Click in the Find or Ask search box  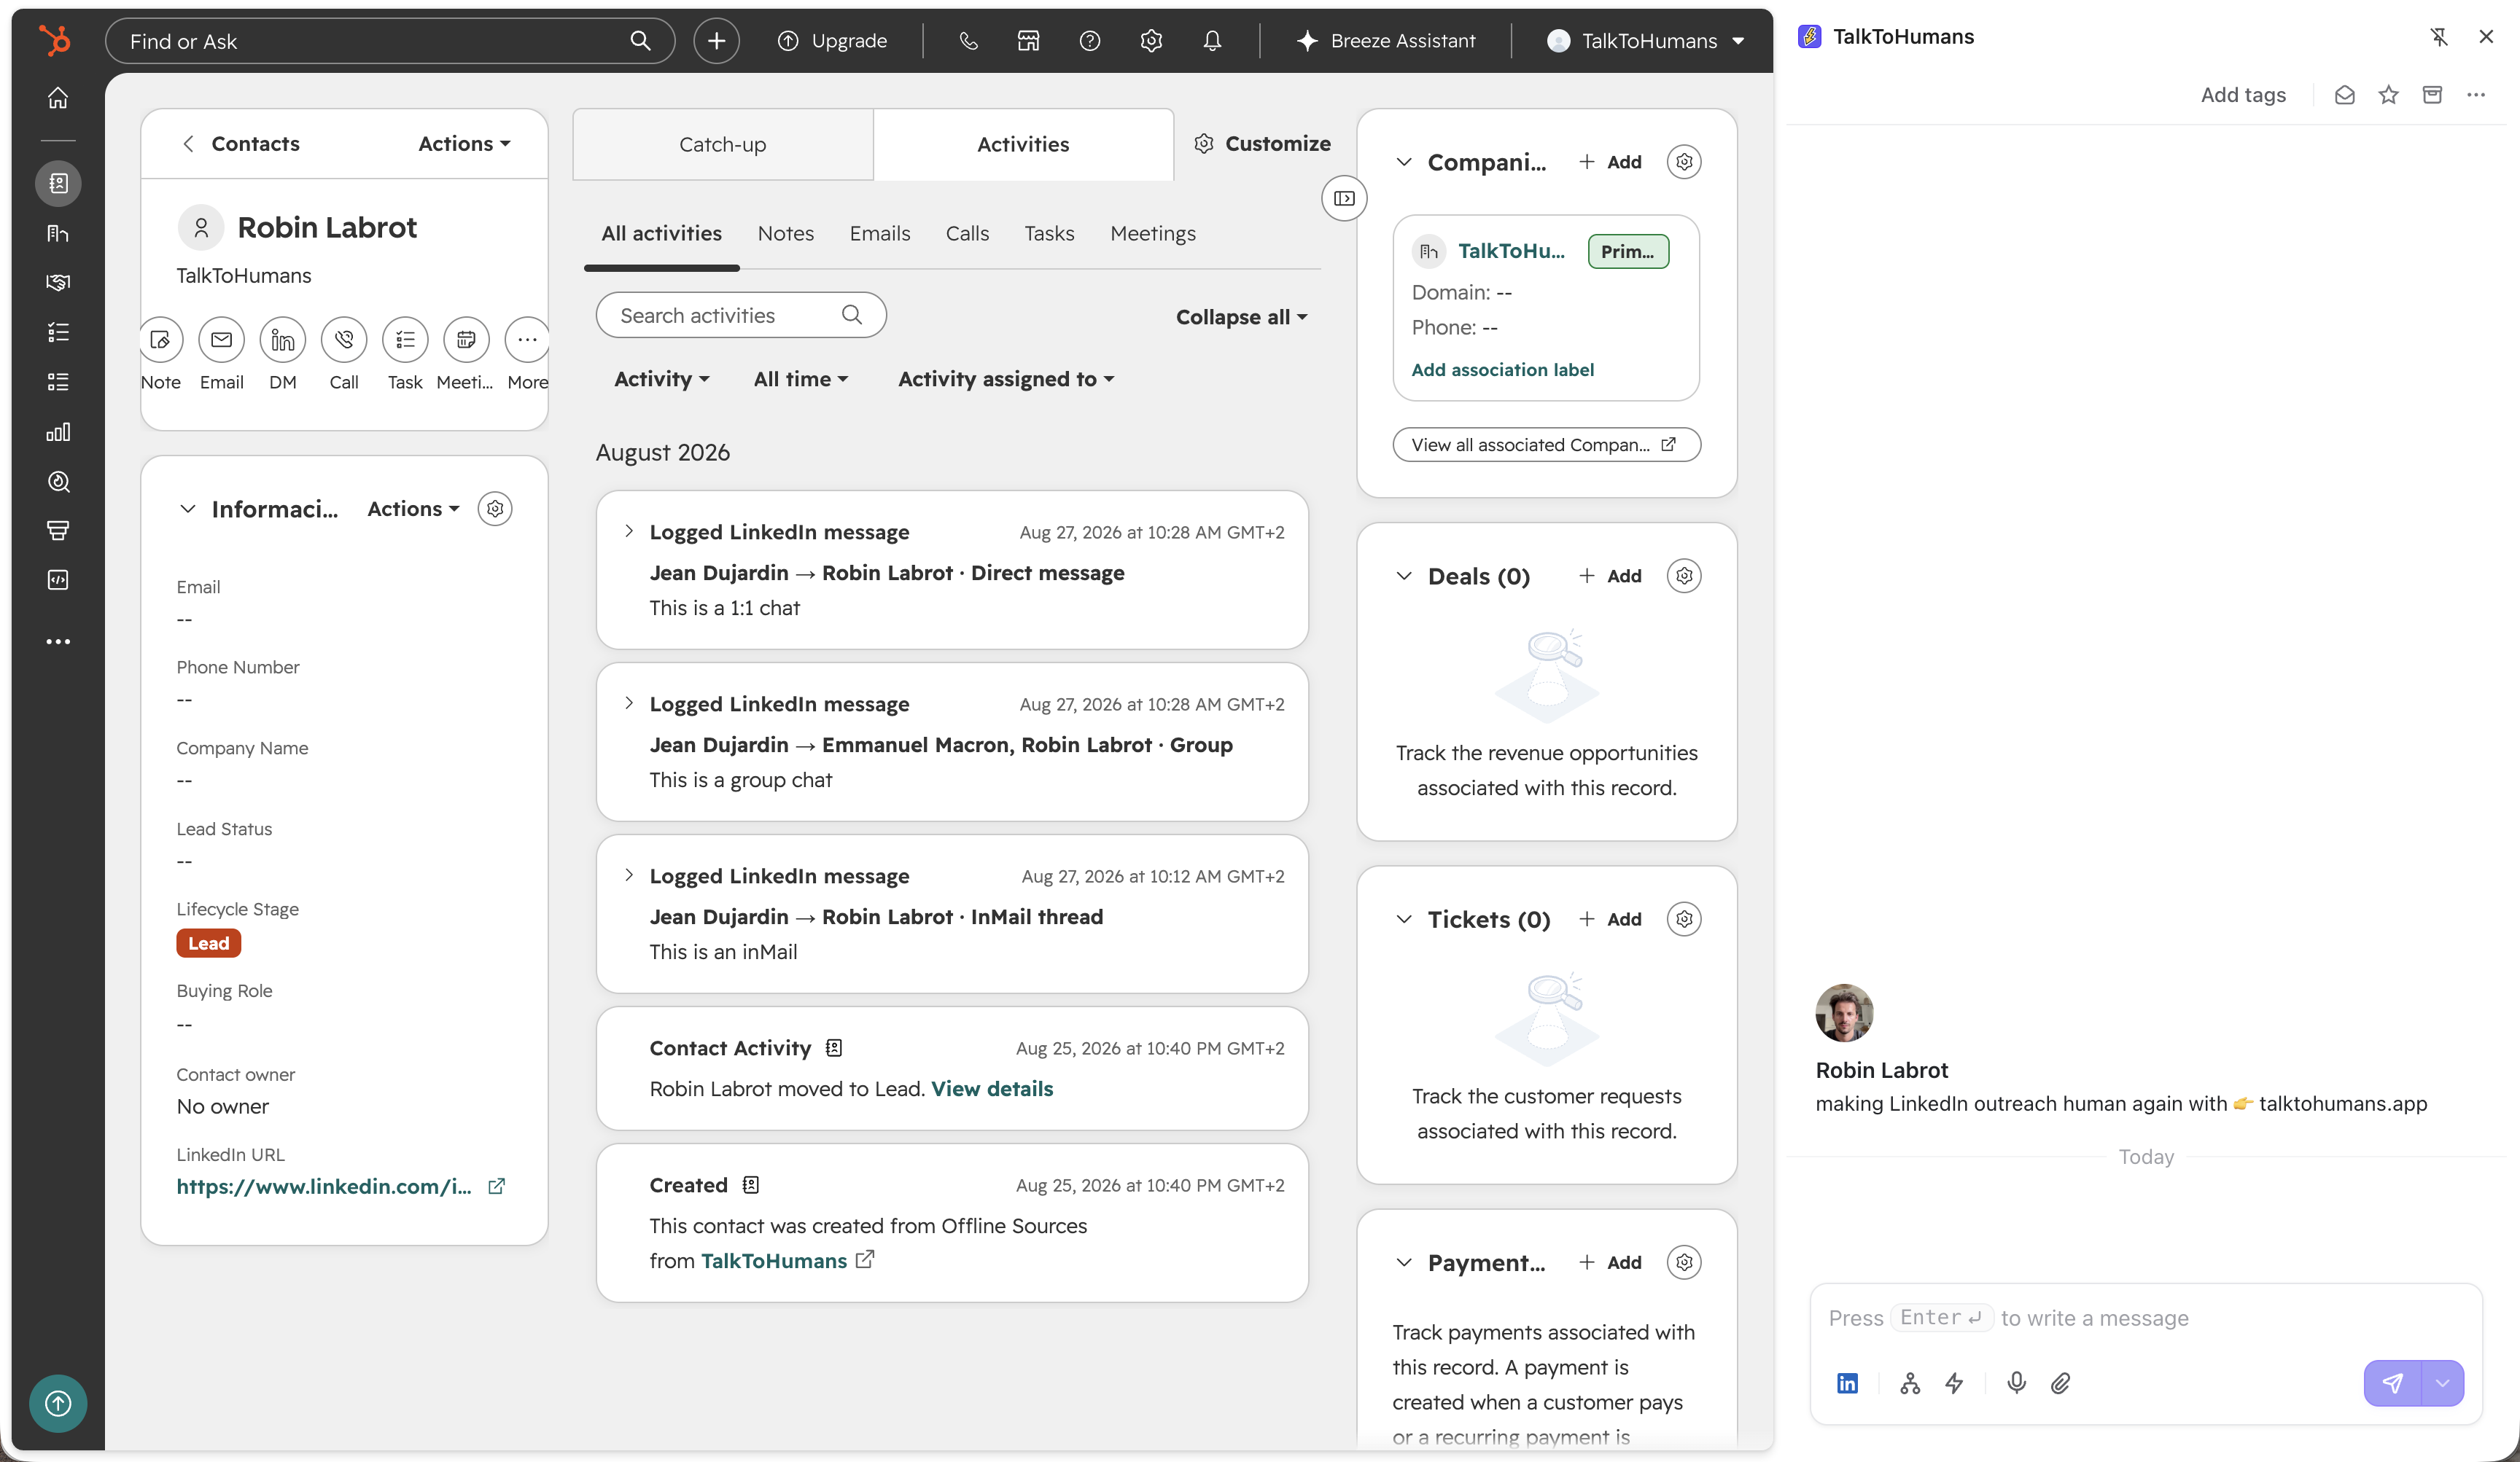point(390,41)
